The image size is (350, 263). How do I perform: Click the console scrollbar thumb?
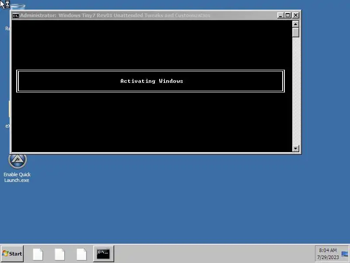(296, 32)
